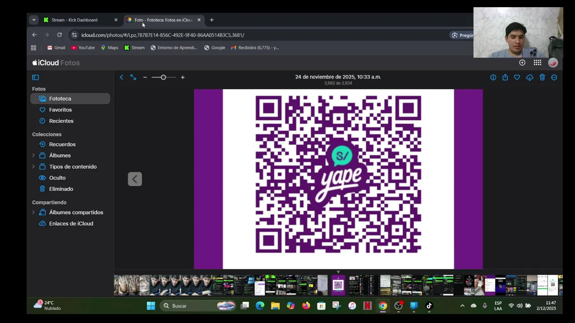Expand Tipos de contenido chevron
The height and width of the screenshot is (323, 575).
coord(33,166)
